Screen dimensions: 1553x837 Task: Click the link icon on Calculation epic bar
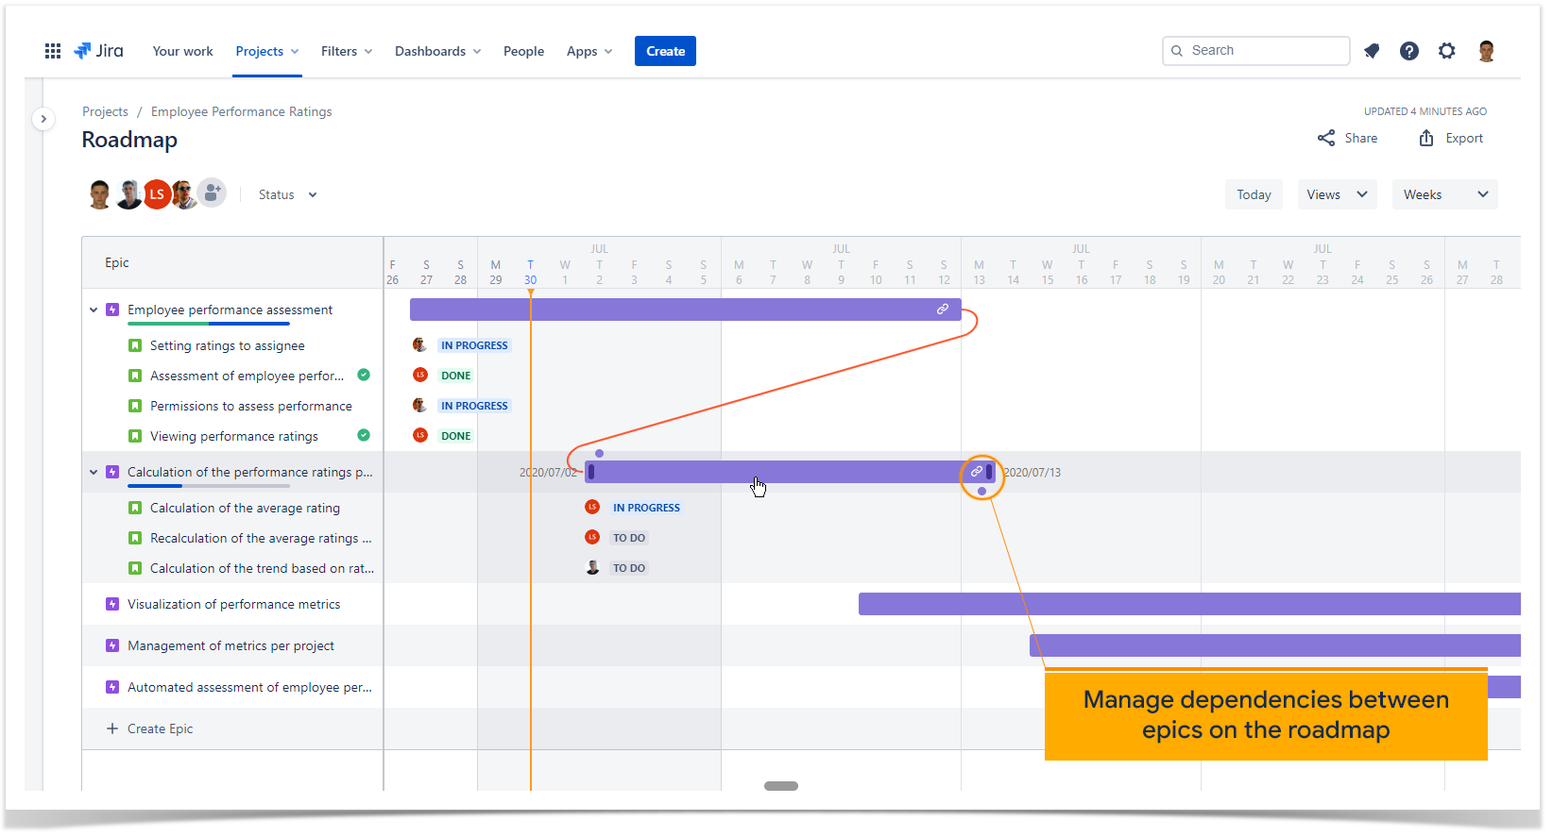(x=977, y=472)
